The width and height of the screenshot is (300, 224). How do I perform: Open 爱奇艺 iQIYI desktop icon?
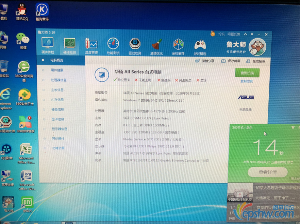click(x=27, y=205)
